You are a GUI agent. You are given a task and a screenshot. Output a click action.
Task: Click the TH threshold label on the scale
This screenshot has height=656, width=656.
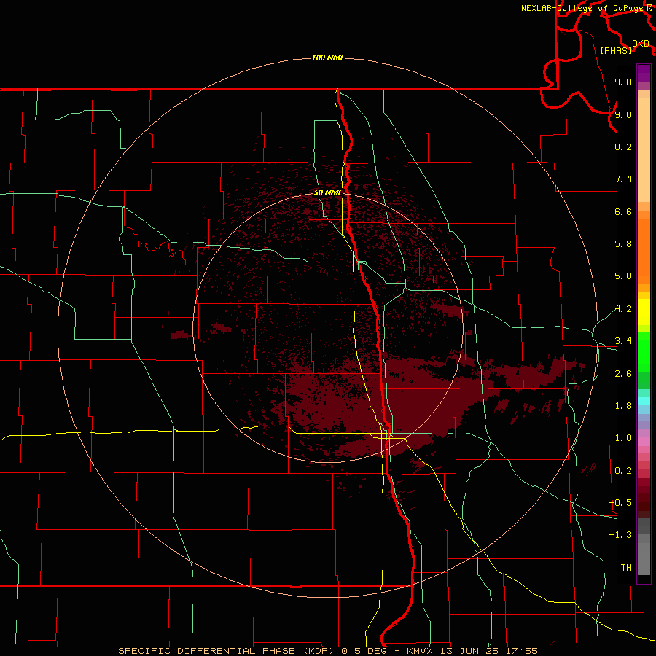pyautogui.click(x=626, y=568)
